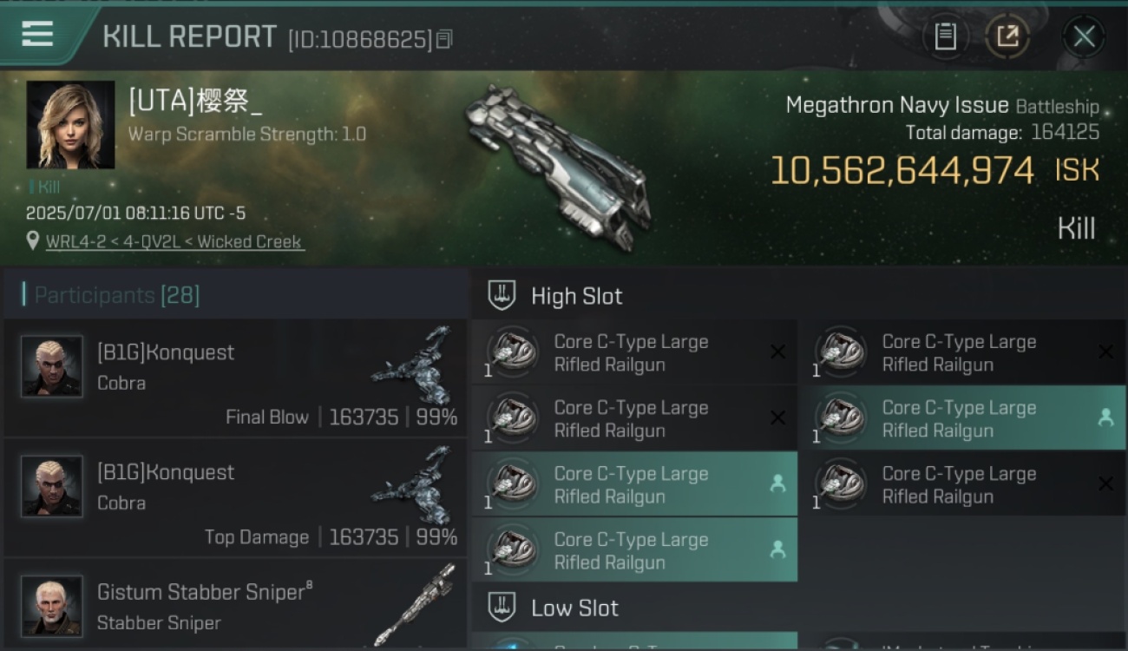Click the Low Slot section icon
This screenshot has width=1128, height=651.
[x=502, y=607]
